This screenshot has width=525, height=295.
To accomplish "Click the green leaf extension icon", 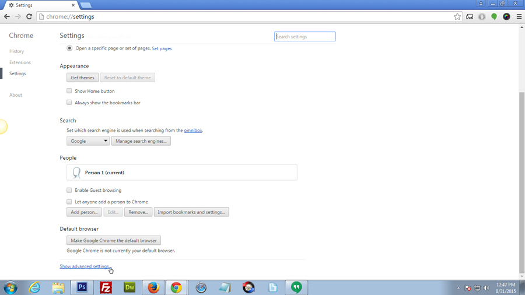I will [494, 16].
